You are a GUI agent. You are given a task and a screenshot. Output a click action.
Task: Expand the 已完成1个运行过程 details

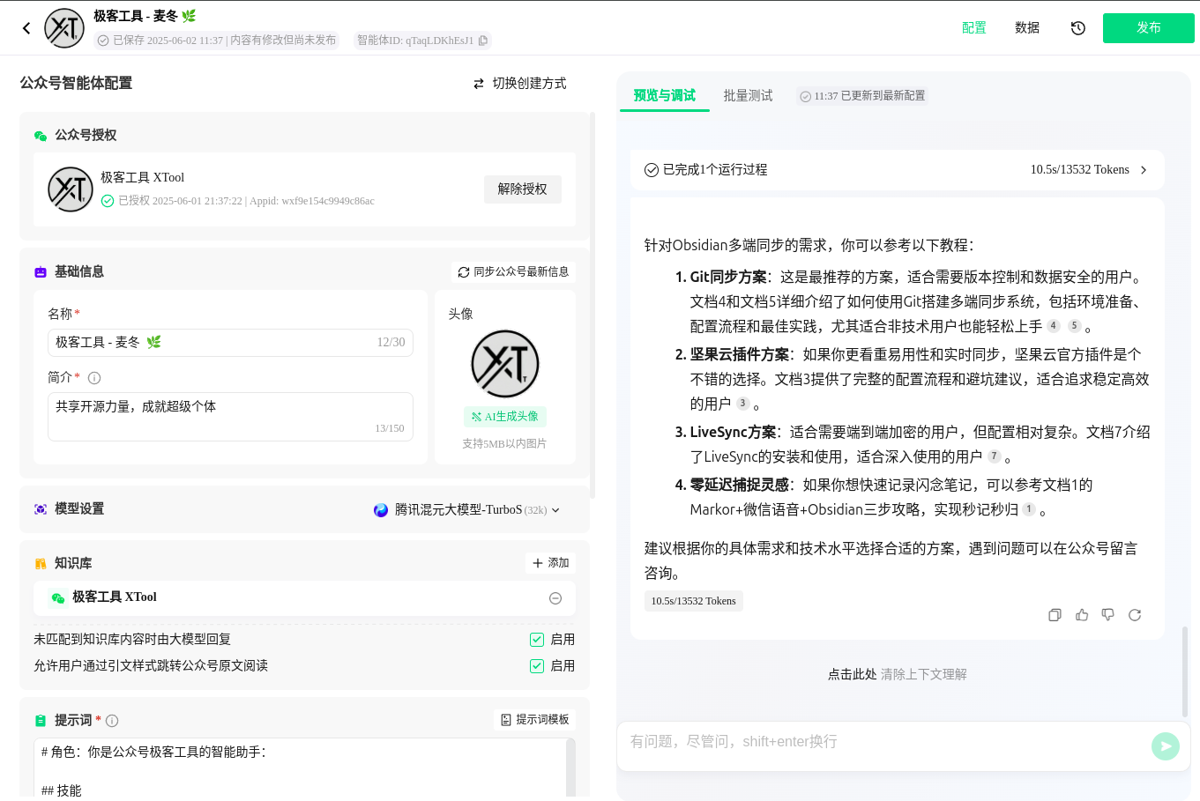point(1144,170)
